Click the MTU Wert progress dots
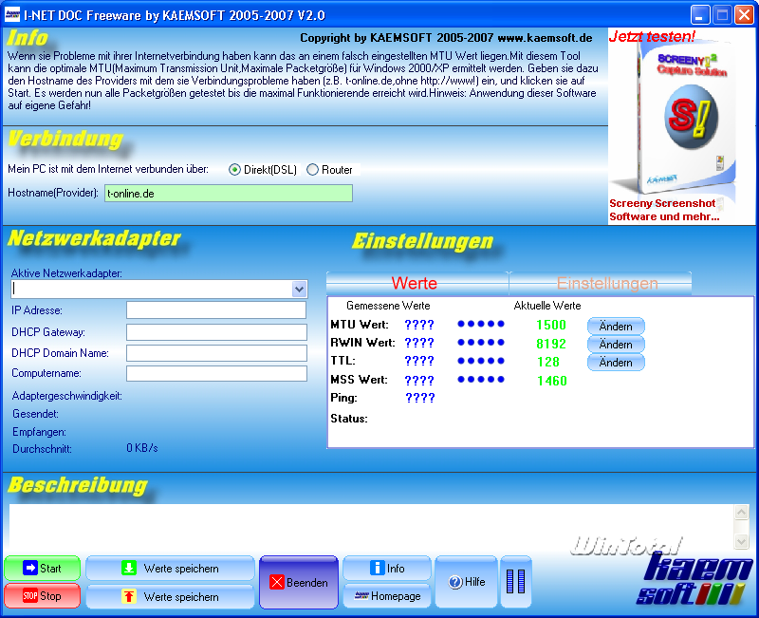This screenshot has height=618, width=759. pos(481,324)
